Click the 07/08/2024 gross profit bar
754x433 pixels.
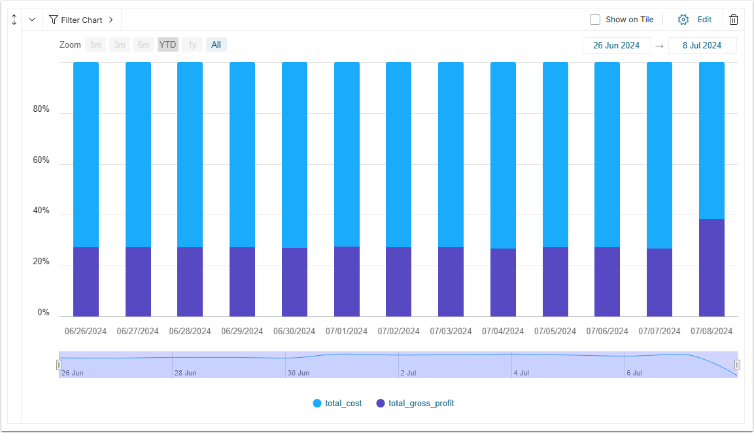click(x=711, y=268)
